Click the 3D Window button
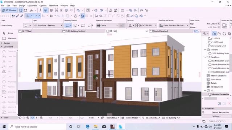The image size is (232, 130). (9, 10)
